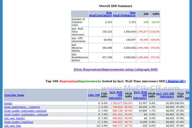Sort by Excl. Wall Diff (microsec) header
Image resolution: width=192 pixels, height=128 pixels.
140,95
